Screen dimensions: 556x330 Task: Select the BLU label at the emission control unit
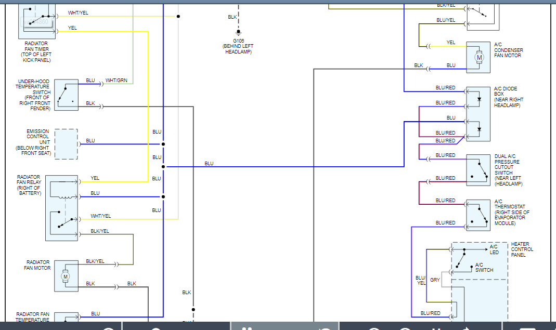pos(90,141)
